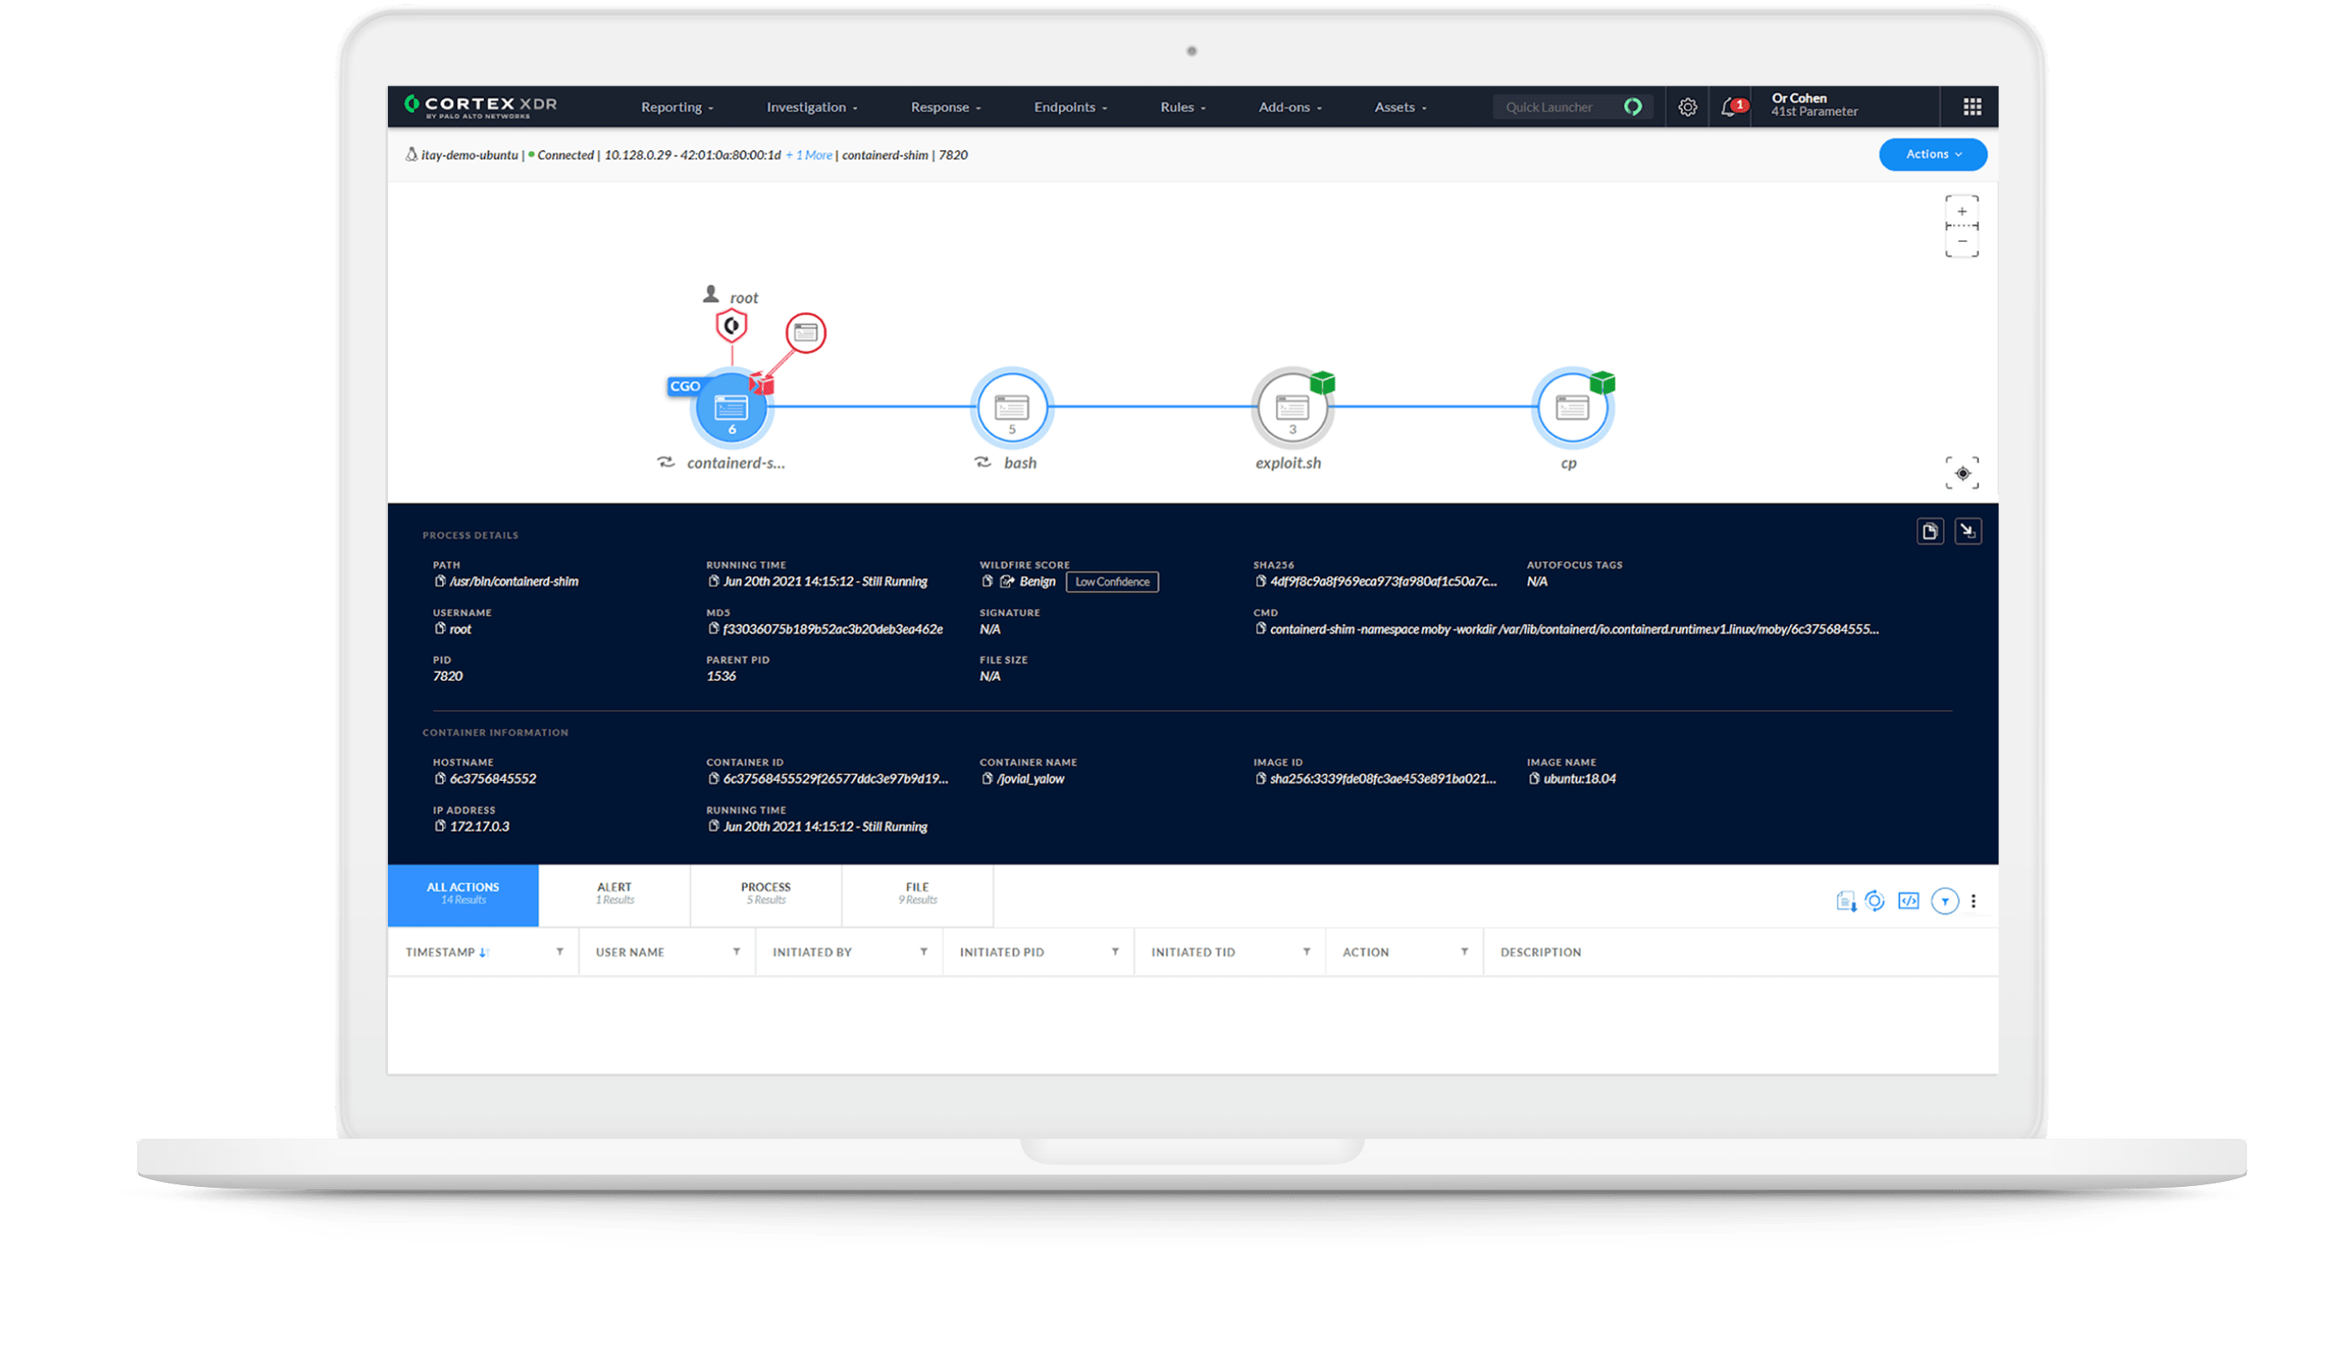Viewport: 2341px width, 1368px height.
Task: Collapse the Process Details panel with the arrow icon
Action: [x=1969, y=530]
